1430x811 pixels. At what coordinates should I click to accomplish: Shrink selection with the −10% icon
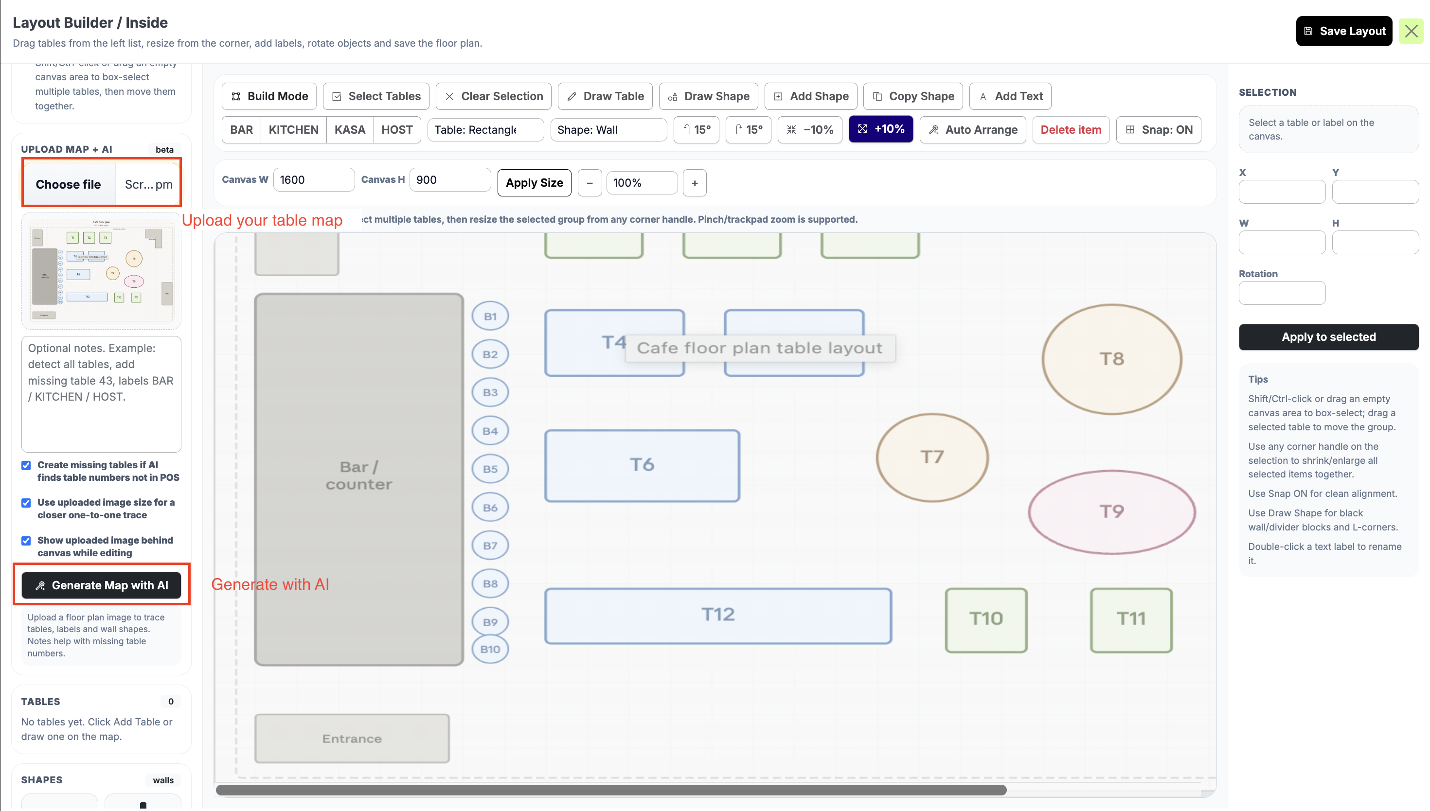click(791, 130)
